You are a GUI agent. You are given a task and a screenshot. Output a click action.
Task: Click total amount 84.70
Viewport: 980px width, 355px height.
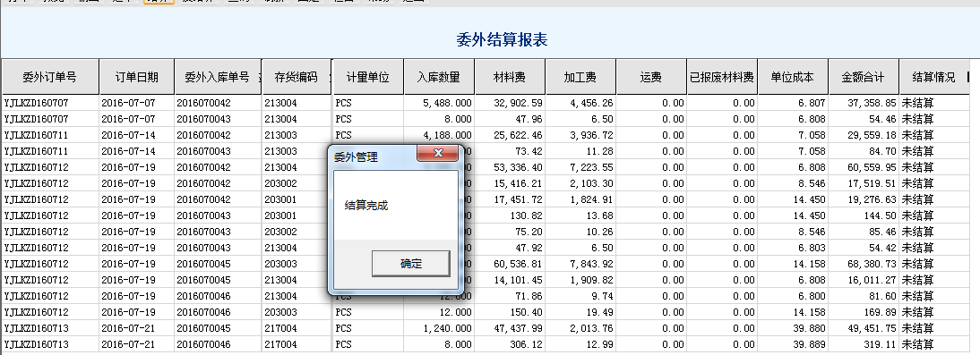tap(864, 152)
